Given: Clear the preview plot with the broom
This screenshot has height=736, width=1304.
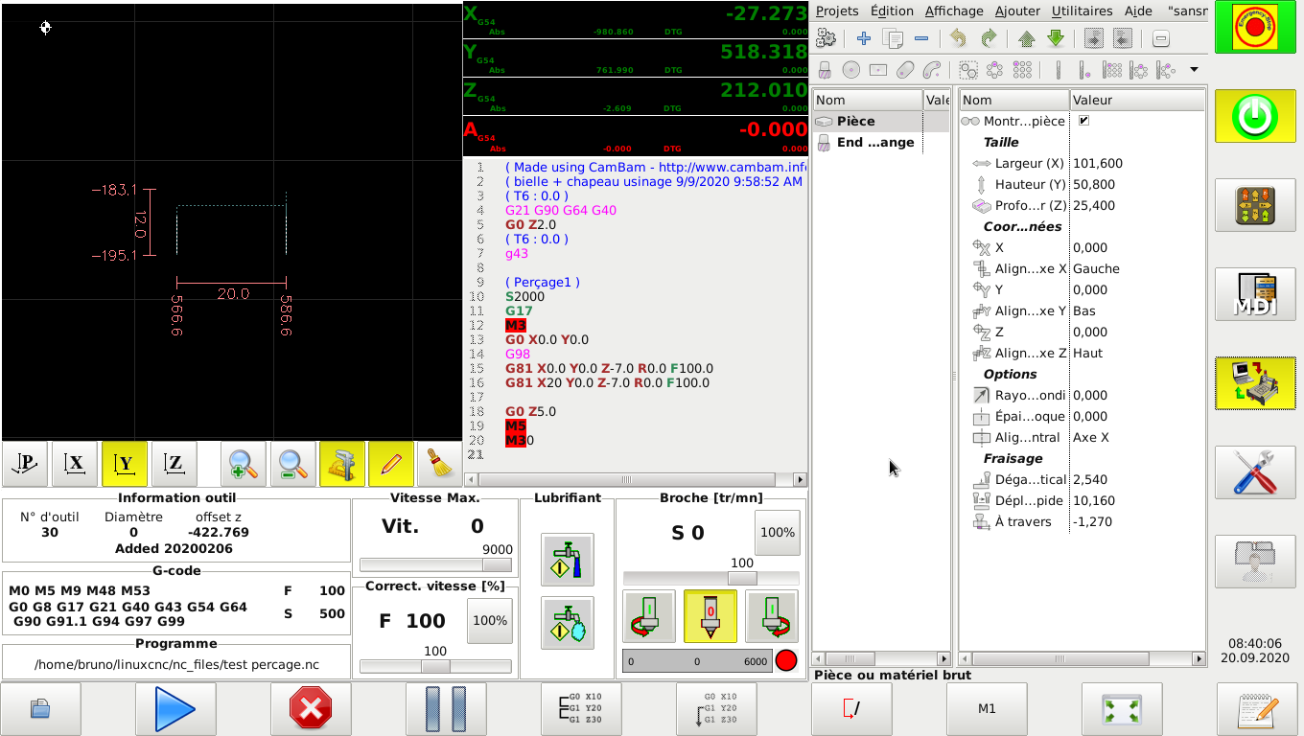Looking at the screenshot, I should point(441,465).
